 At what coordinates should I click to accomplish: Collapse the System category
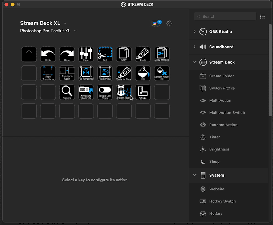click(195, 175)
